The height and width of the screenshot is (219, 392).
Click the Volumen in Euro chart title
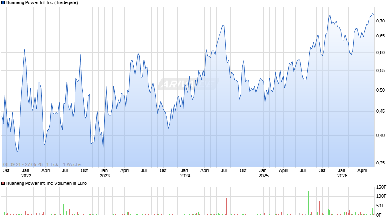pos(47,183)
